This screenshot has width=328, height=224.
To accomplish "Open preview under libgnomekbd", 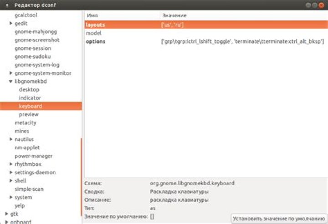I will 29,114.
